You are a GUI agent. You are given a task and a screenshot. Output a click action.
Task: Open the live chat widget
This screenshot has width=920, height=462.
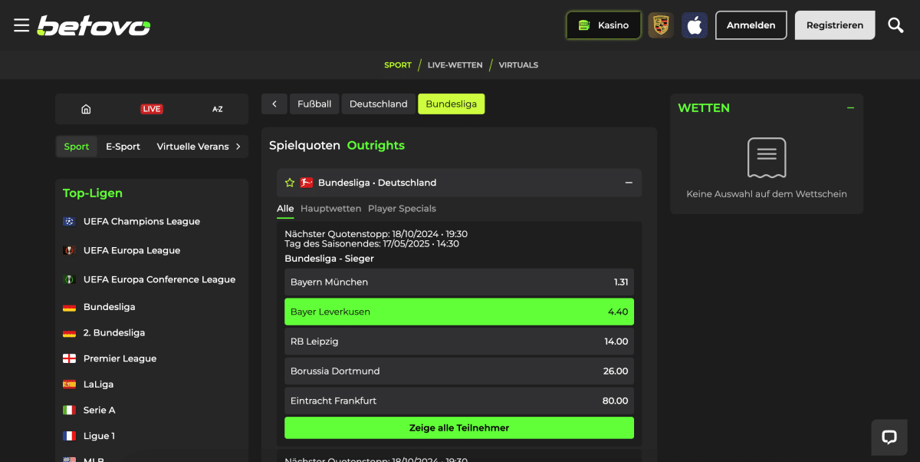click(889, 437)
